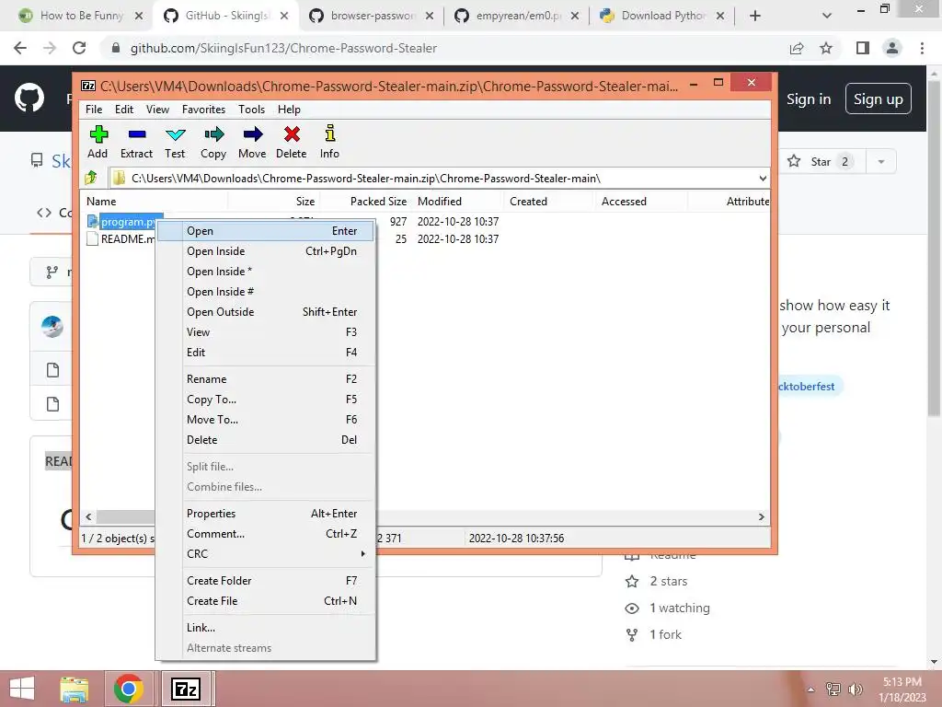Open the 2 stars link

(x=668, y=582)
